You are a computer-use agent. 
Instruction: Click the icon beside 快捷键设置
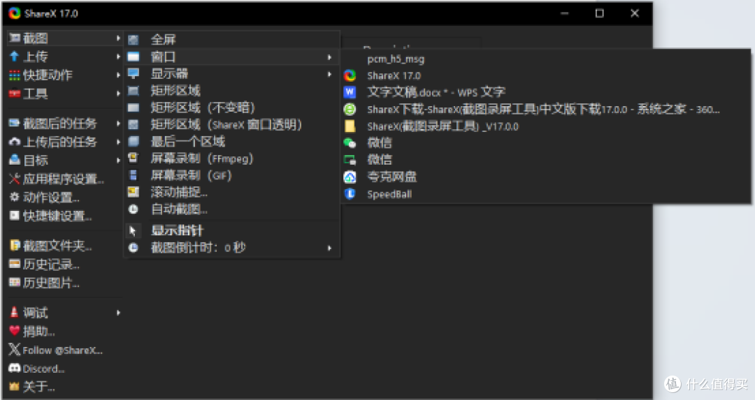(15, 216)
